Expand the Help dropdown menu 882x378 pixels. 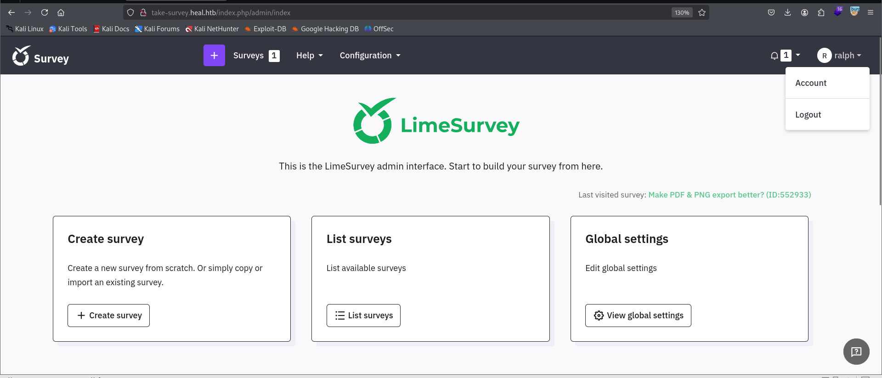(x=310, y=56)
